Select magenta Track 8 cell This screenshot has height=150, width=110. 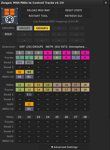click(x=85, y=58)
